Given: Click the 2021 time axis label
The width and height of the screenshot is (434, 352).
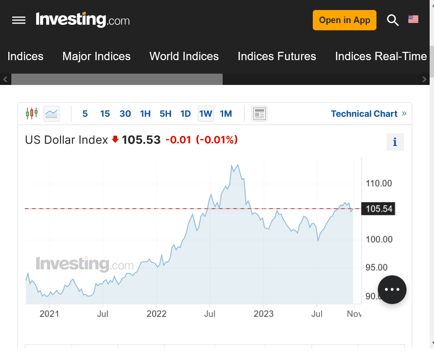Looking at the screenshot, I should pyautogui.click(x=49, y=314).
